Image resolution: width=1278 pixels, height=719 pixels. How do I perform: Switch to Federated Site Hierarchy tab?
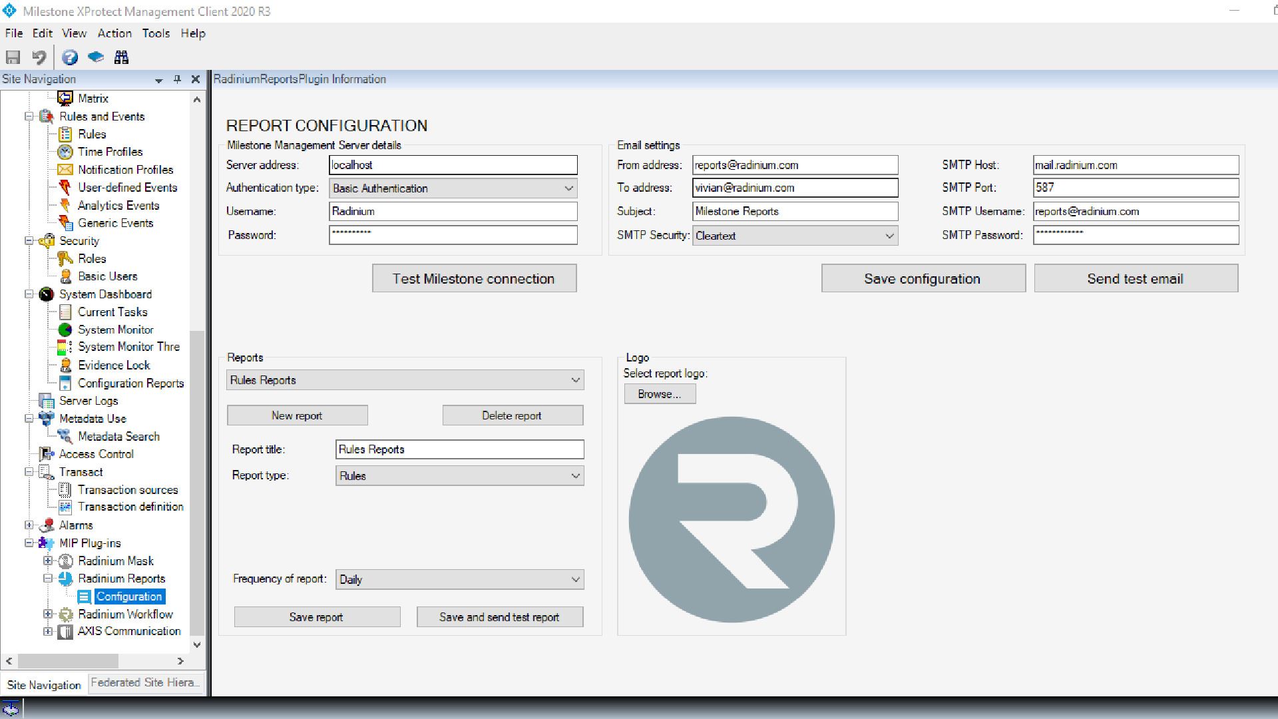click(x=145, y=683)
